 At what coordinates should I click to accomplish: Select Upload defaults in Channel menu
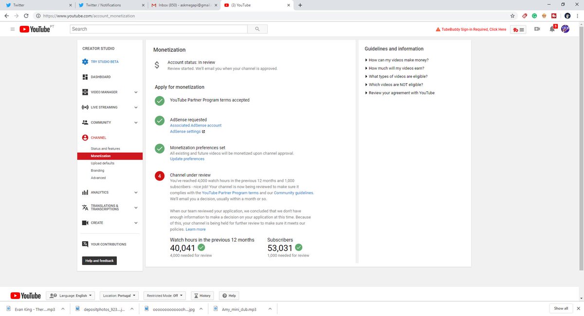[x=103, y=163]
